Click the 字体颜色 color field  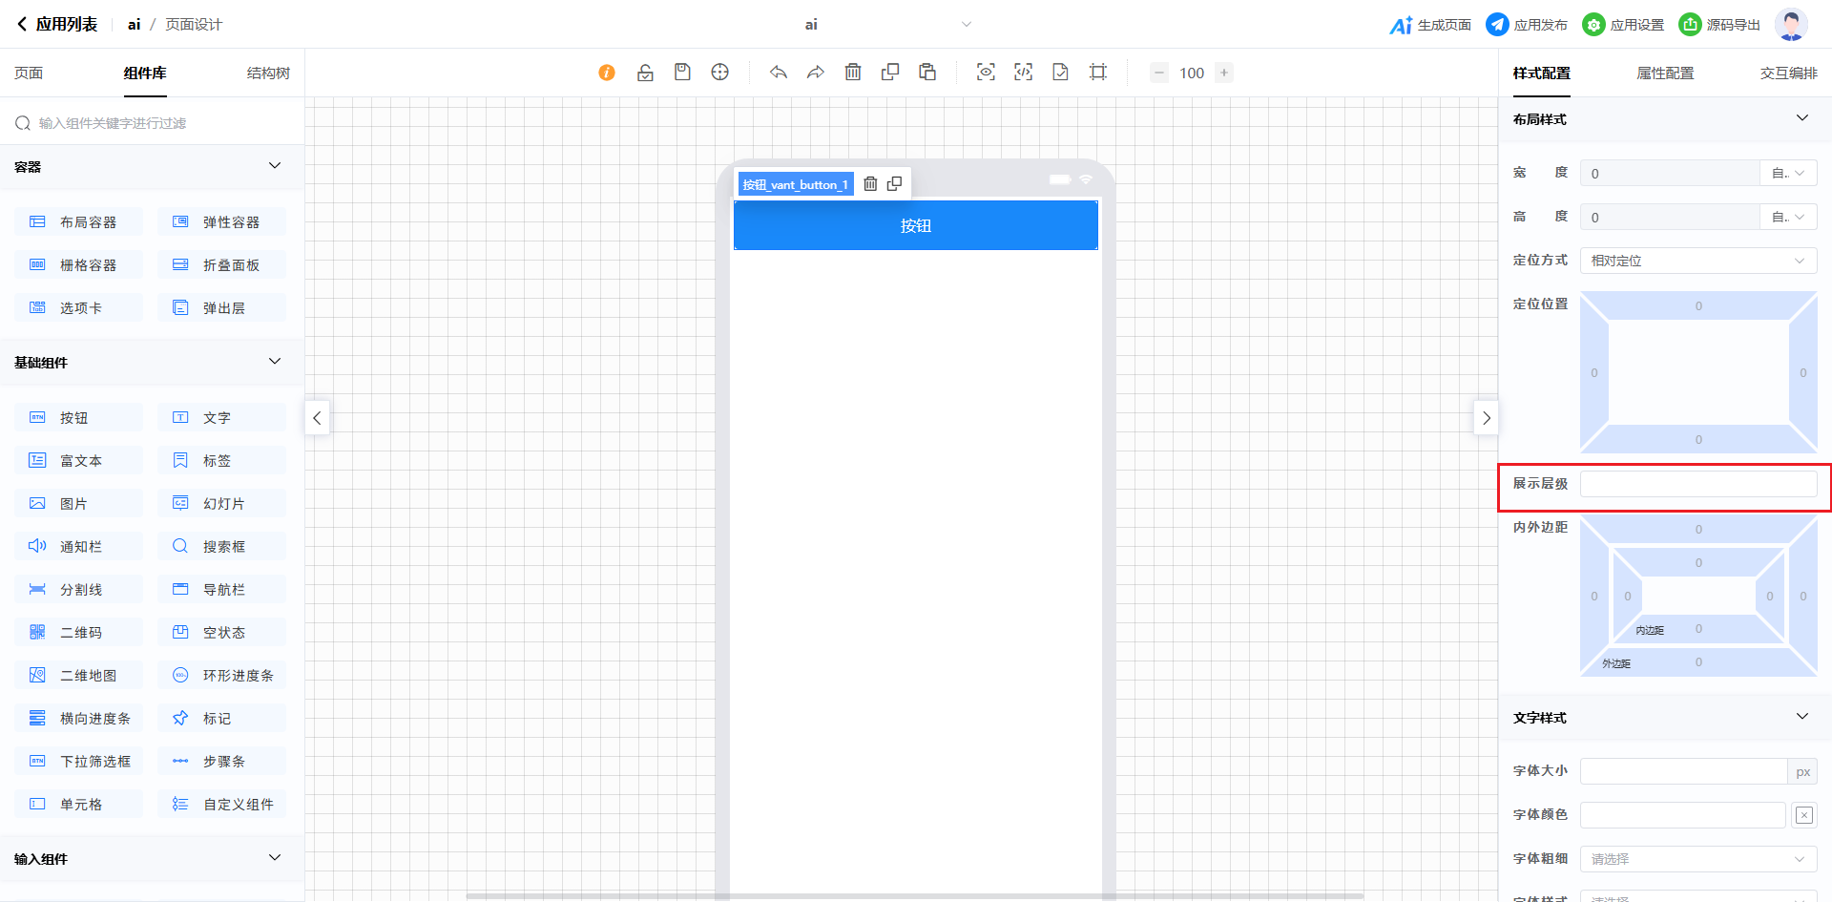[1682, 815]
